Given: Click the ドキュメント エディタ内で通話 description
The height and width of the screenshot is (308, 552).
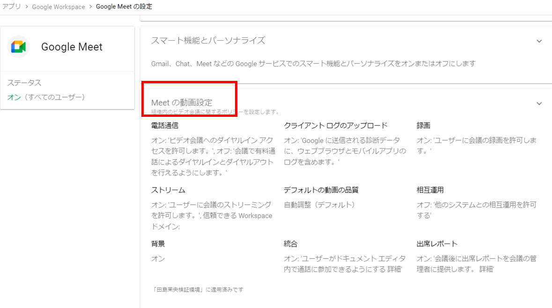Looking at the screenshot, I should coord(345,264).
